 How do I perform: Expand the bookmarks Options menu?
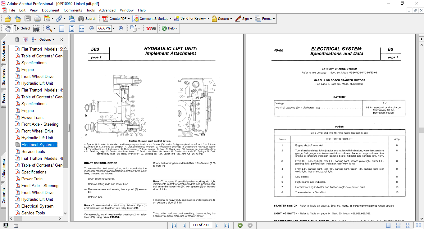click(47, 39)
